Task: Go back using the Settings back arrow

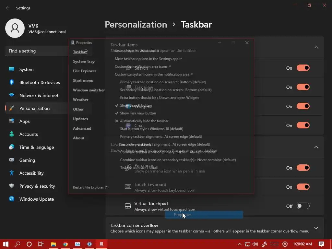Action: [8, 8]
